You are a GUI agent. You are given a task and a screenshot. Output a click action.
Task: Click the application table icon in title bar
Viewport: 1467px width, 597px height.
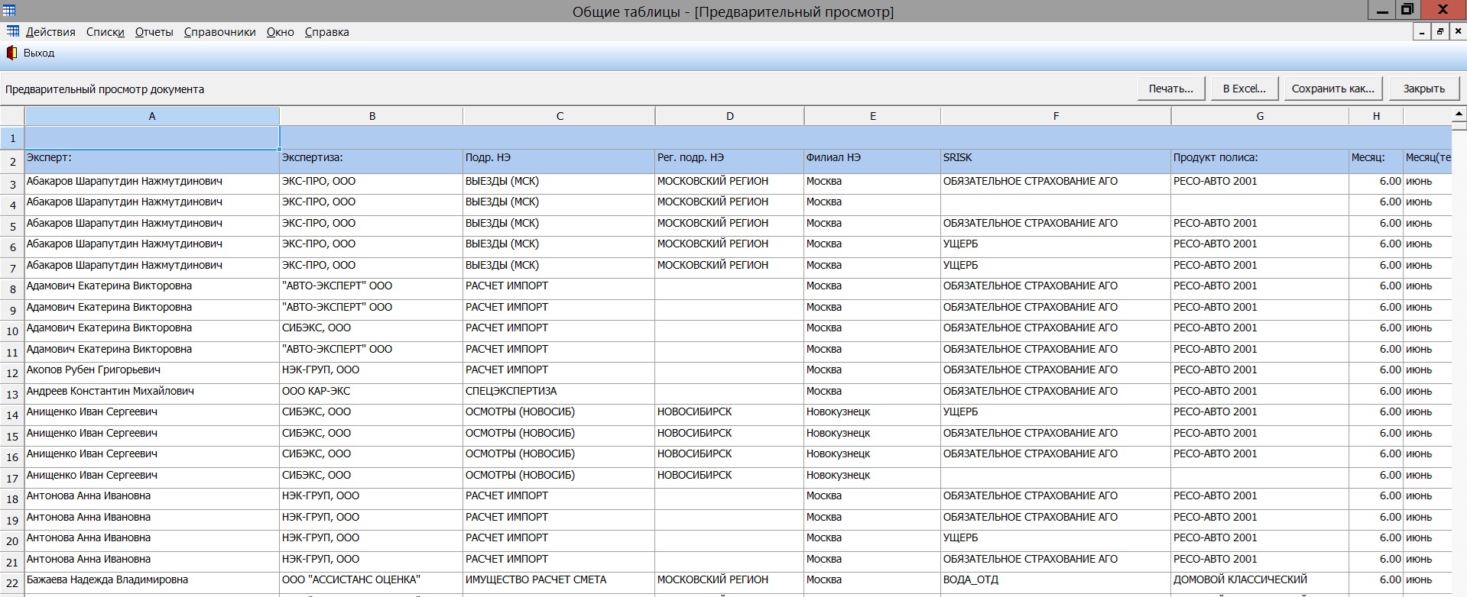click(x=9, y=11)
